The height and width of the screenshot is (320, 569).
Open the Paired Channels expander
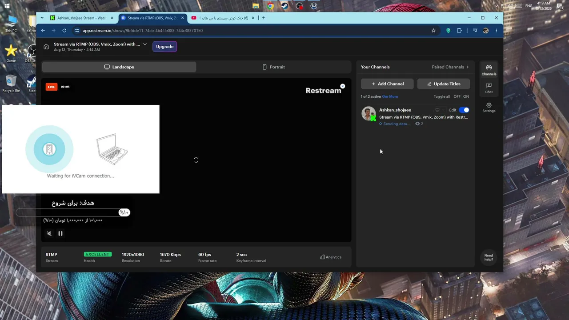tap(450, 67)
